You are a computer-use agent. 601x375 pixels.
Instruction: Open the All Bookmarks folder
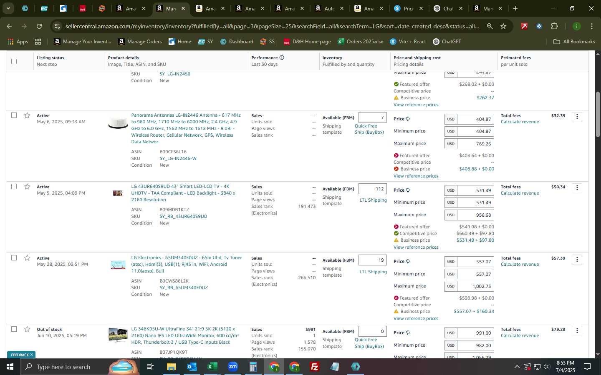(x=574, y=42)
